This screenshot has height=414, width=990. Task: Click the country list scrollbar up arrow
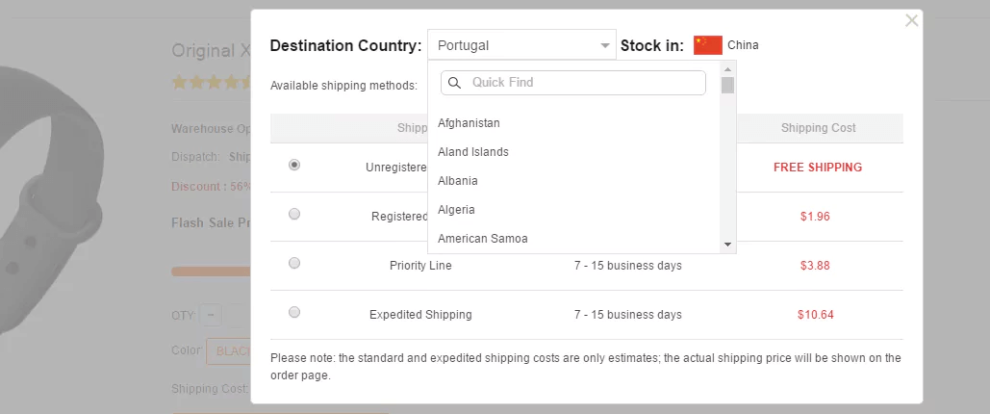tap(728, 69)
